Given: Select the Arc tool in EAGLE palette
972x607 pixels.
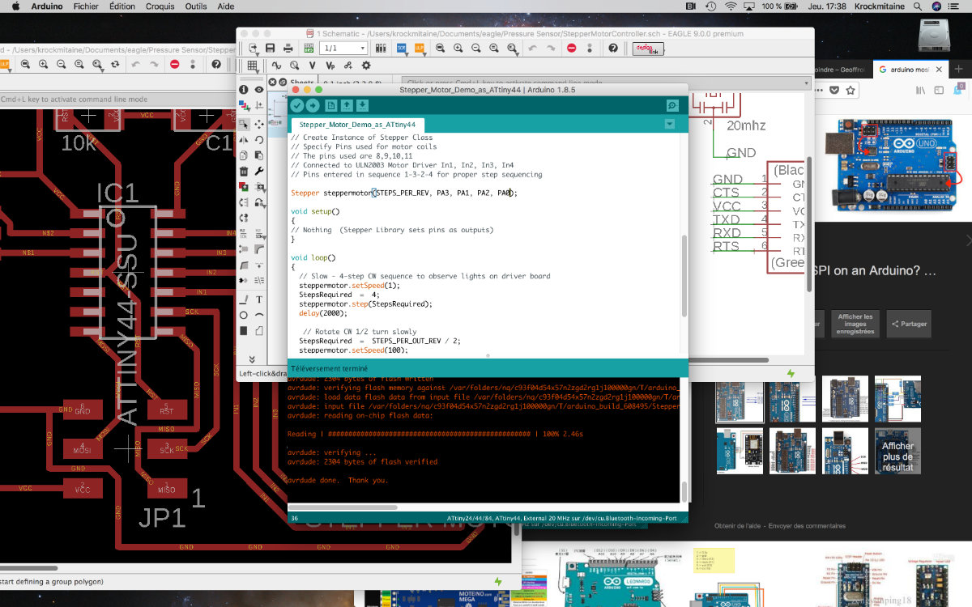Looking at the screenshot, I should pos(259,315).
